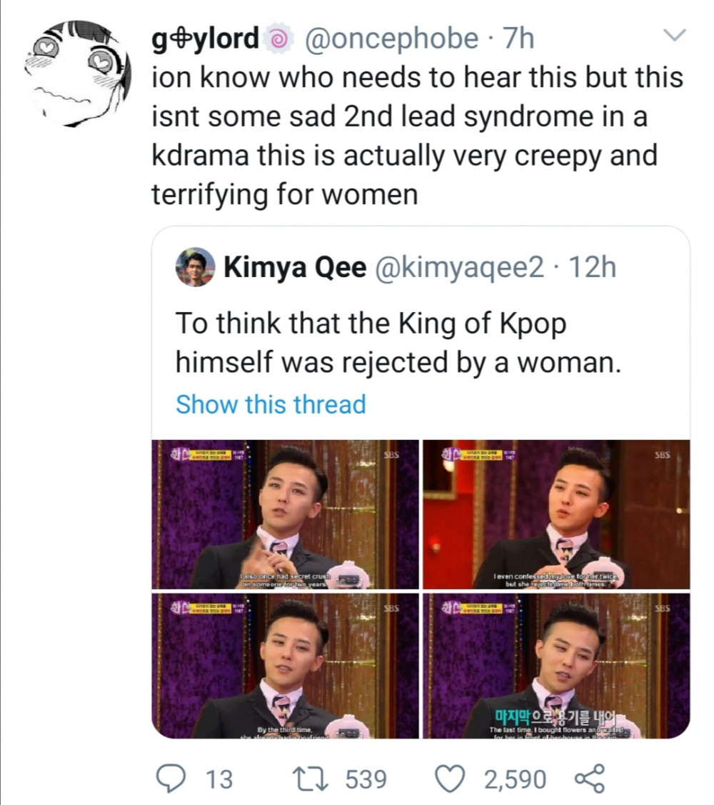Open the quoted tweet text about King of Kpop
Image resolution: width=714 pixels, height=805 pixels.
pos(398,343)
